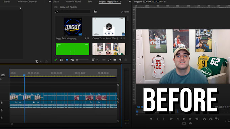Click the 00:04:12:07 duration timecode

point(222,107)
